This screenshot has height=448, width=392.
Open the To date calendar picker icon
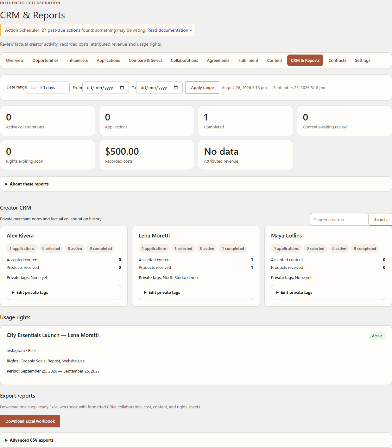point(176,88)
